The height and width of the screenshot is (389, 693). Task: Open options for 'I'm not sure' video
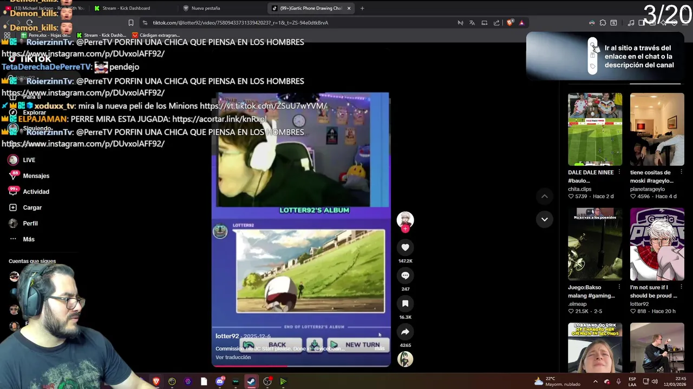click(x=682, y=287)
